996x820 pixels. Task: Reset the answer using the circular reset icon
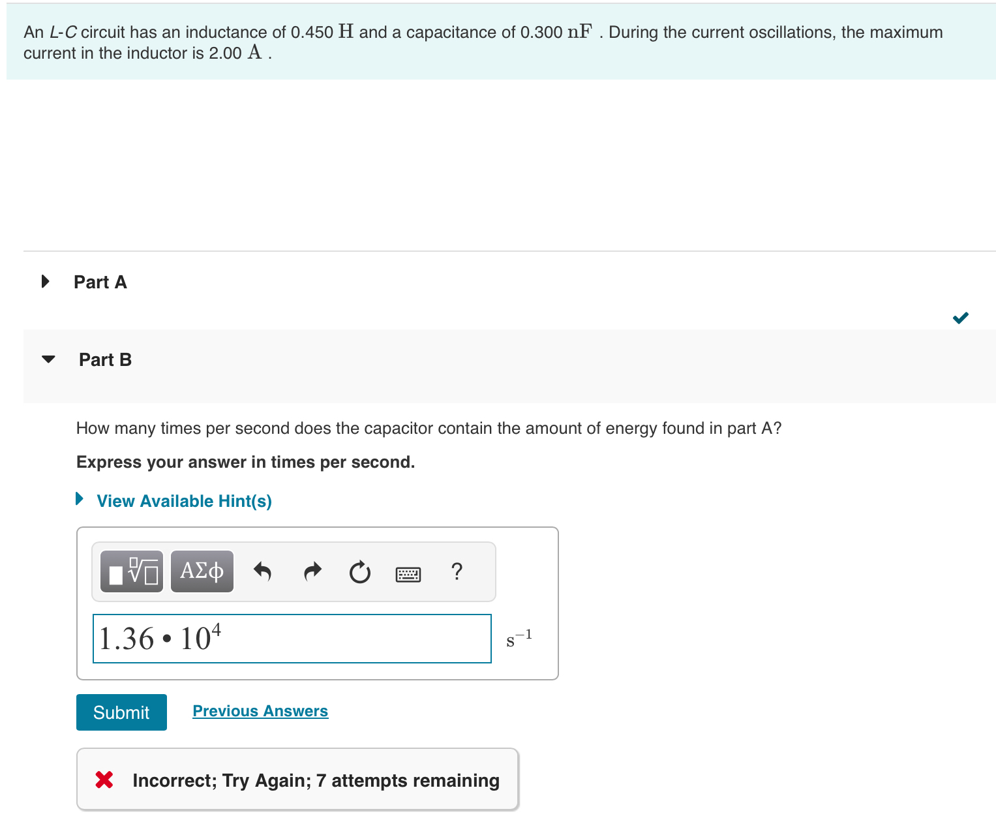click(x=359, y=572)
